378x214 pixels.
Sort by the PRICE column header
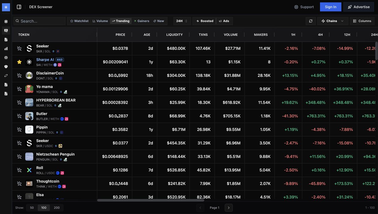pos(120,35)
